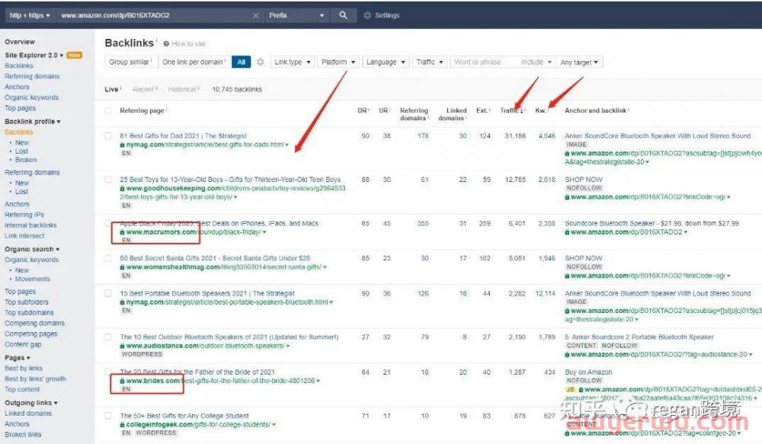Click the gear icon beside All button
The height and width of the screenshot is (444, 762).
point(261,62)
